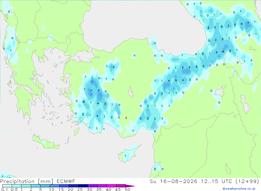Click the 30–35 mm purple legend swatch

93,186
